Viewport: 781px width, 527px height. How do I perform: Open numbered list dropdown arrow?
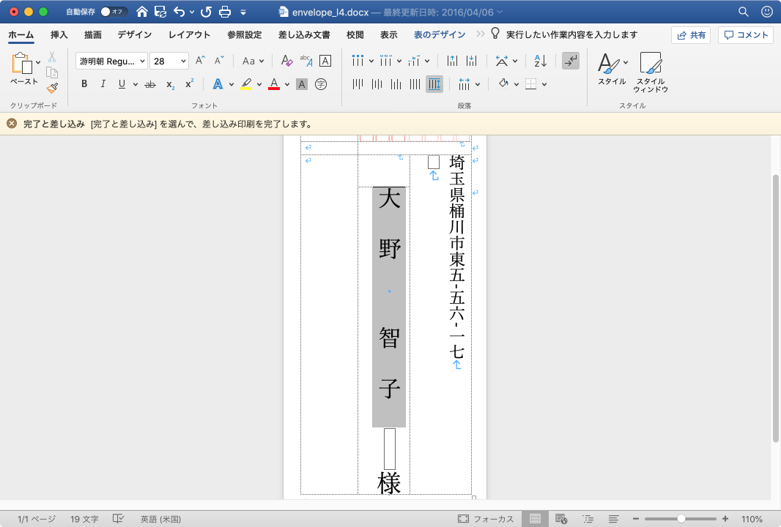pos(399,61)
